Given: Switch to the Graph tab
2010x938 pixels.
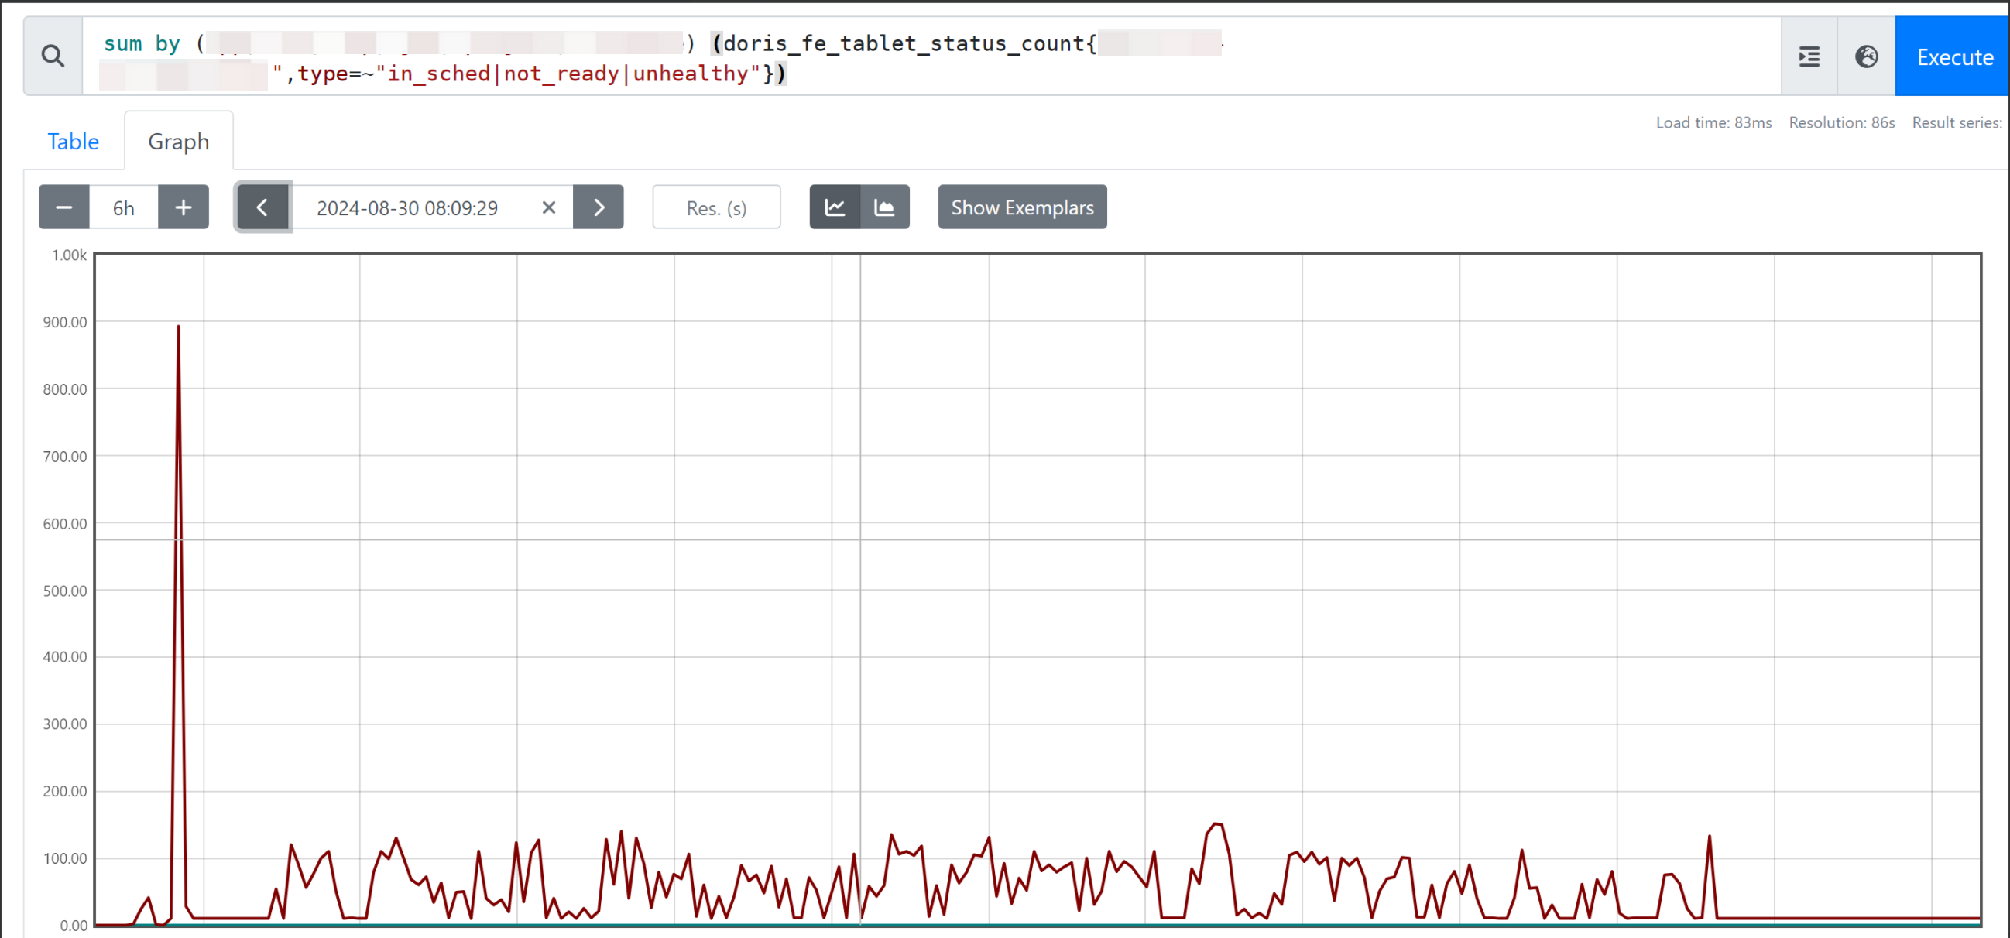Looking at the screenshot, I should [x=178, y=141].
